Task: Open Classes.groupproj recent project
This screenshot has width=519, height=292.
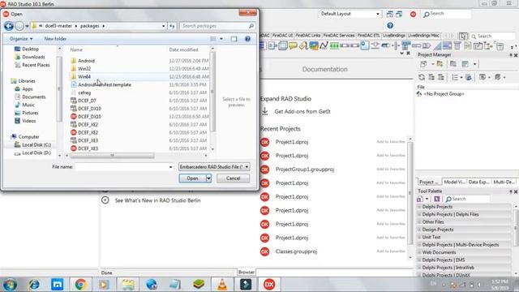Action: (296, 251)
